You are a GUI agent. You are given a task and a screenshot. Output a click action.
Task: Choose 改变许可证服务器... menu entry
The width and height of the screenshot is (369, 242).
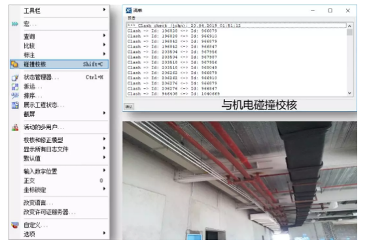[59, 212]
